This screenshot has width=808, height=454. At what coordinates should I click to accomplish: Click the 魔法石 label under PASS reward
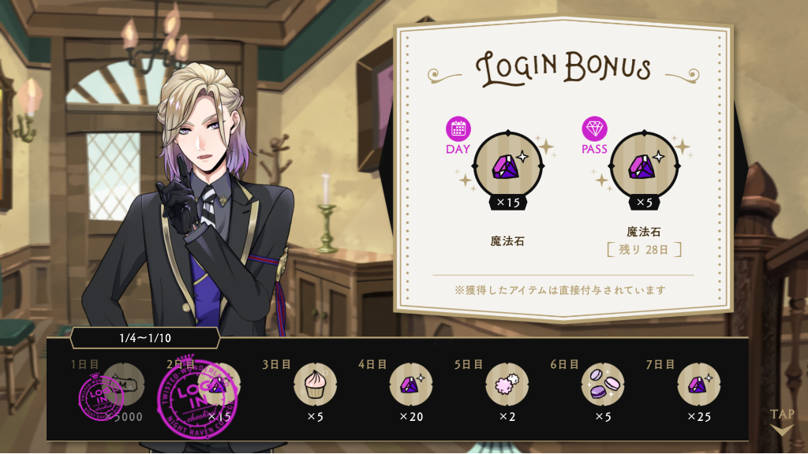click(644, 232)
